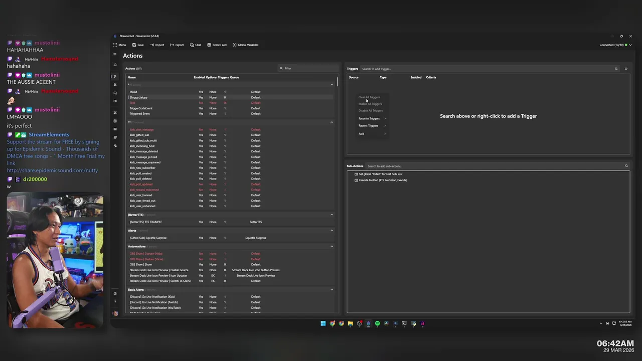The height and width of the screenshot is (361, 642).
Task: Show hidden icons in system tray
Action: click(x=601, y=323)
